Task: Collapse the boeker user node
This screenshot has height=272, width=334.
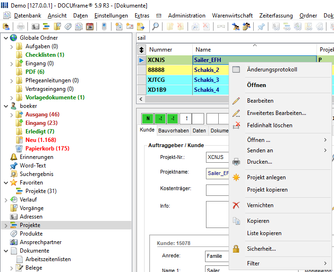Action: (x=6, y=106)
